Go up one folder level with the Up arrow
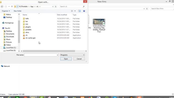 (12, 7)
